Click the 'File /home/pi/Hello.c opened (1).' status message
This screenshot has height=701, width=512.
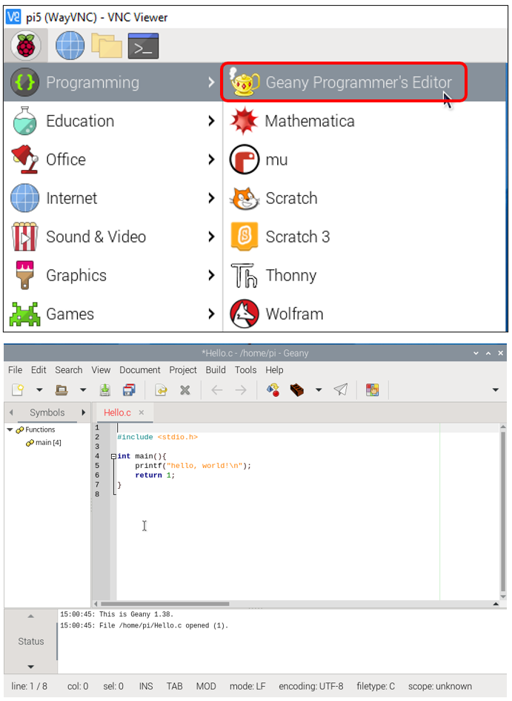144,626
